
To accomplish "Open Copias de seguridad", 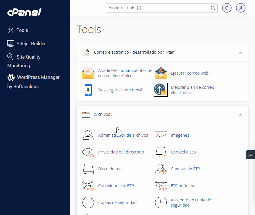I will pyautogui.click(x=117, y=203).
